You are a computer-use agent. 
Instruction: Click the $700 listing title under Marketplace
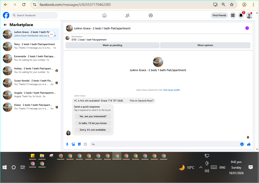tap(89, 40)
